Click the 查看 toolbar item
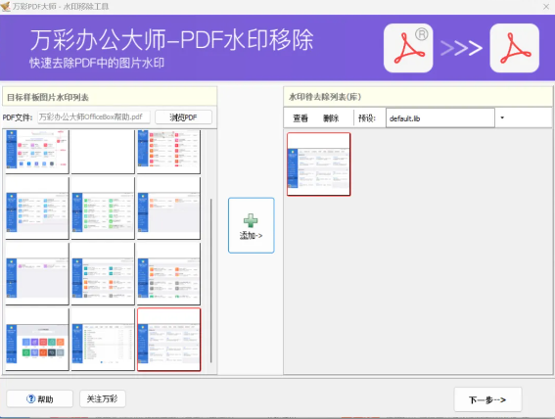This screenshot has width=555, height=419. [301, 118]
